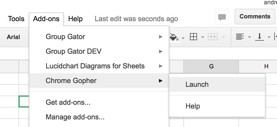Expand the borders dropdown arrow
Screen dimensions: 277x127
click(x=202, y=37)
